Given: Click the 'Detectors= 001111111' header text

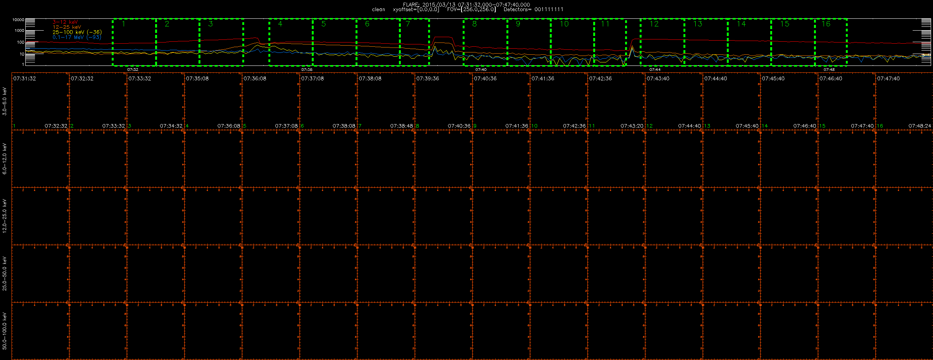Looking at the screenshot, I should point(533,10).
